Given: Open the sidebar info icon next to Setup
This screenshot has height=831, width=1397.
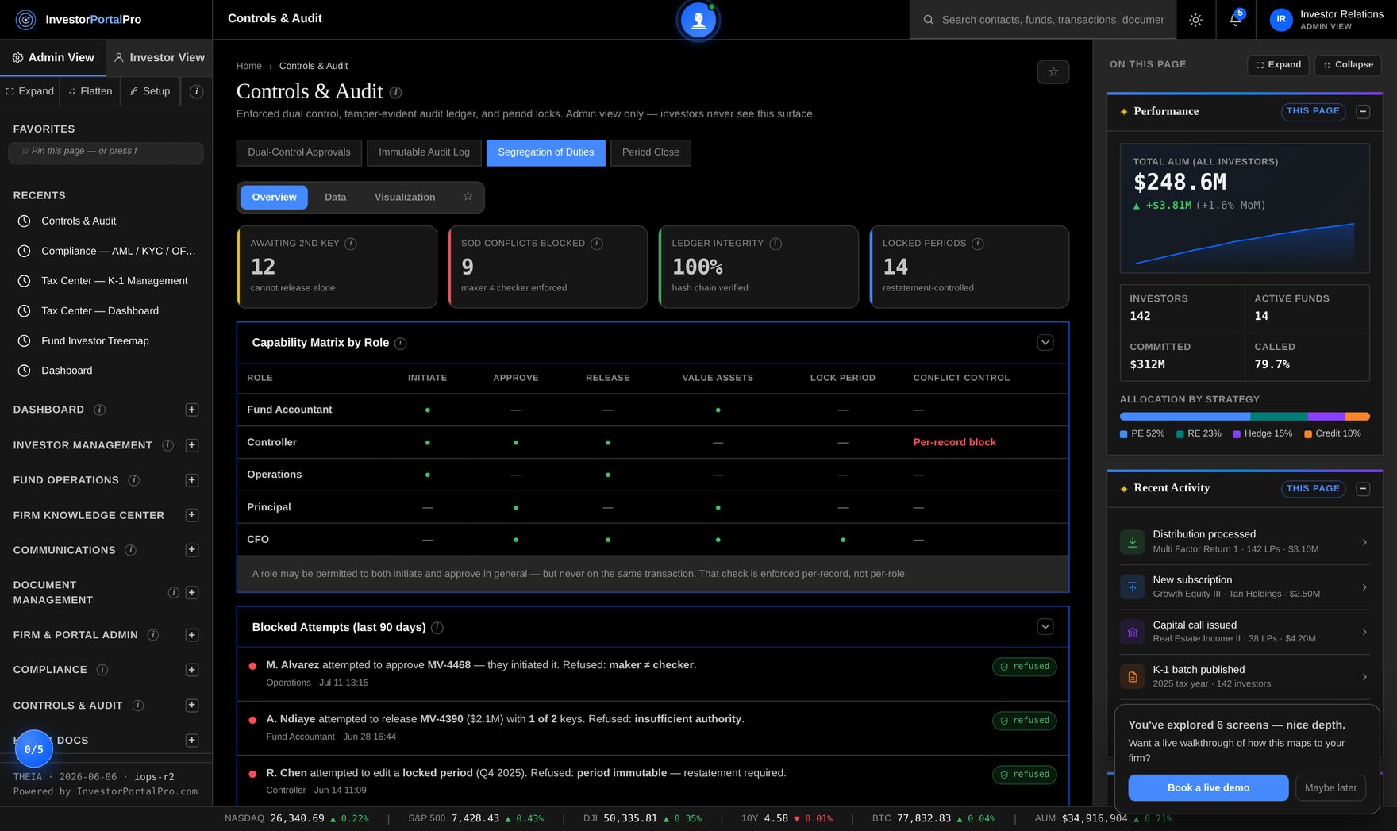Looking at the screenshot, I should [196, 91].
